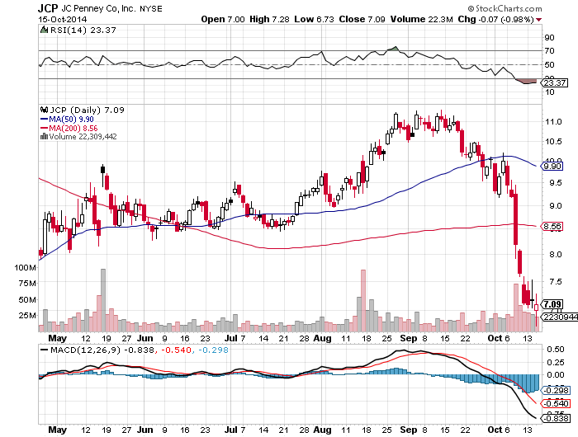578x437 pixels.
Task: Click the Open 7.00 value in header
Action: pos(223,19)
